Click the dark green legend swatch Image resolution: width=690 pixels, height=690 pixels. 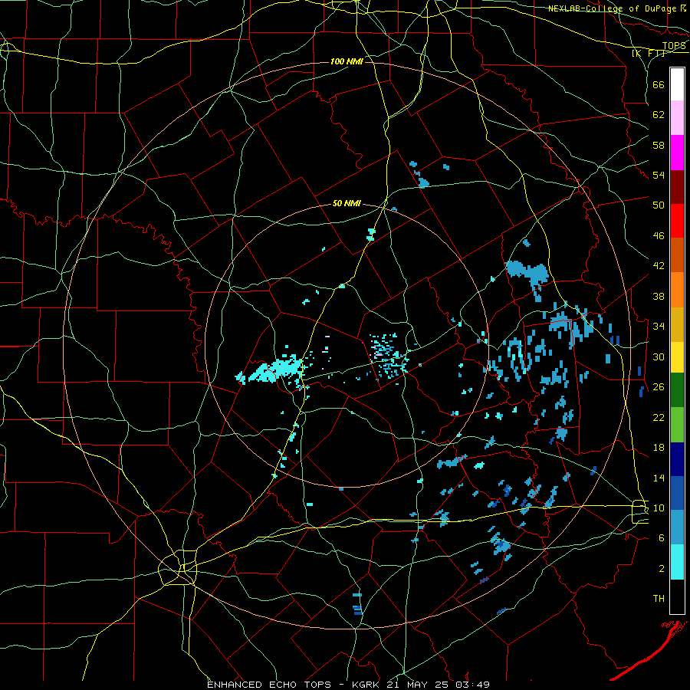coord(677,390)
